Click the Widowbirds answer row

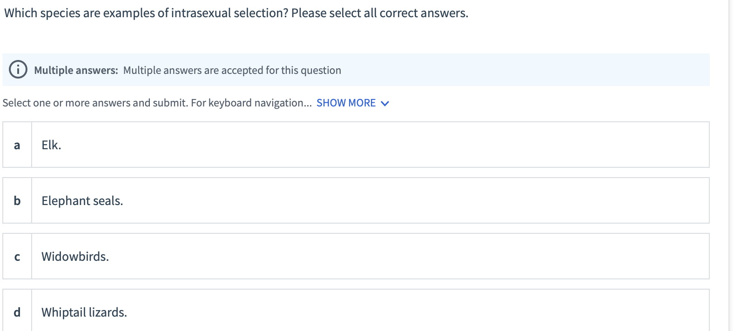click(326, 256)
